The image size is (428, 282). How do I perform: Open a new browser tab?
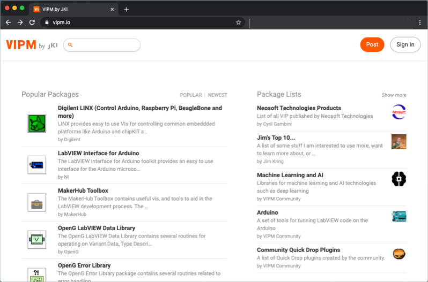point(126,9)
